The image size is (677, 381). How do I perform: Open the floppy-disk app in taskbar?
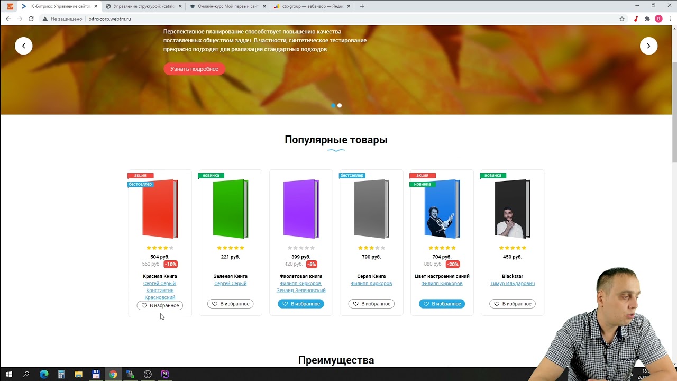[x=96, y=374]
